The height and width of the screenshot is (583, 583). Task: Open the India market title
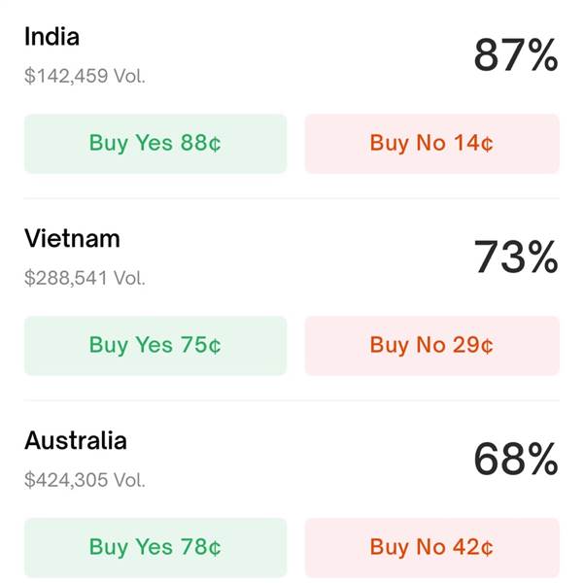(x=51, y=37)
